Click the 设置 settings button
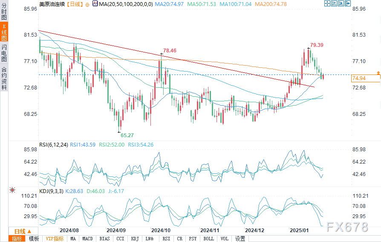 point(240,239)
